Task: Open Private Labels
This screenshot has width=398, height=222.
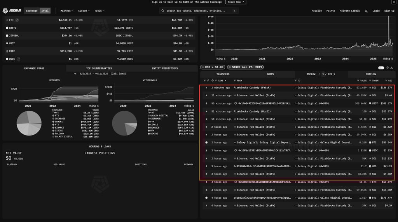Action: (x=349, y=10)
